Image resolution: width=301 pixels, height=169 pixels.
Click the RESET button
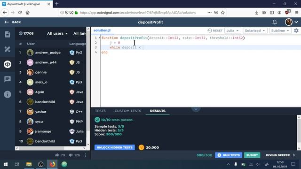215,31
